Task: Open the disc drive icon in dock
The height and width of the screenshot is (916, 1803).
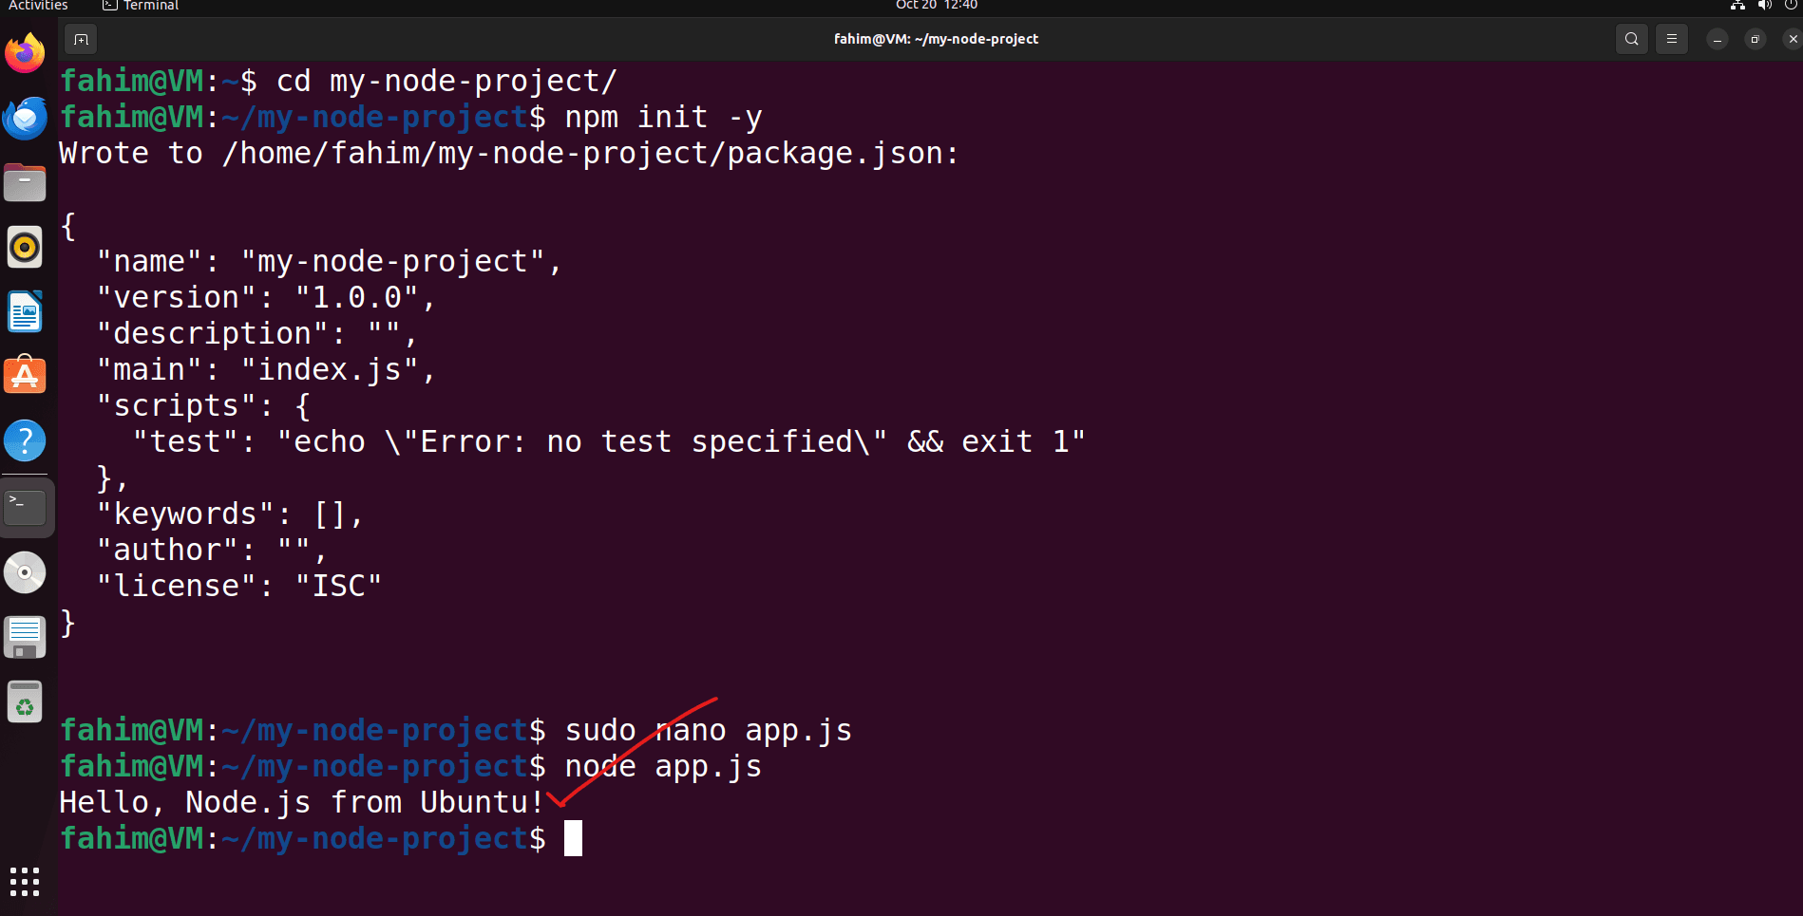Action: (25, 573)
